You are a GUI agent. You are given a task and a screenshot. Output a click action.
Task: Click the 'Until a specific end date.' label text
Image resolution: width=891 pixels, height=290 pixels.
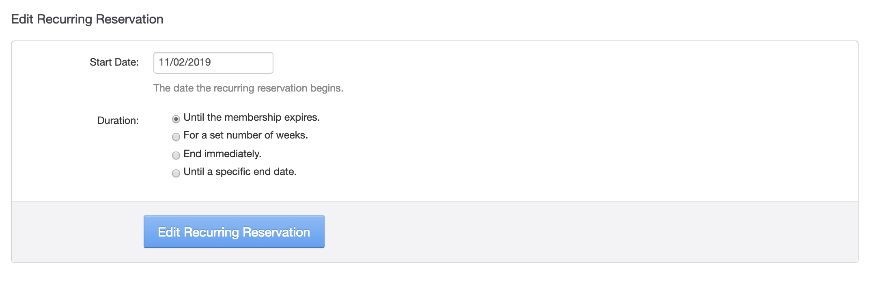[240, 172]
